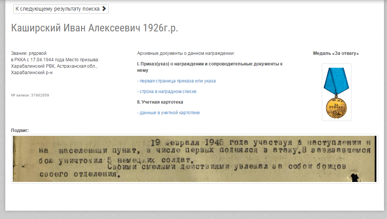Click the РККА enlistment date 17.04.1944 line

[55, 60]
